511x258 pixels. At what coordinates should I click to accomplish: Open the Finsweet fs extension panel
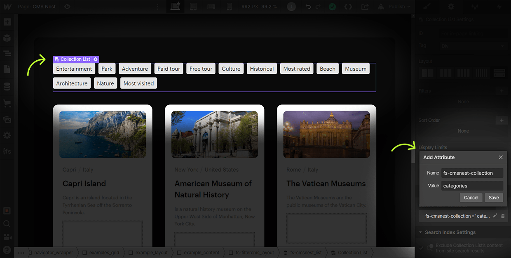point(7,151)
